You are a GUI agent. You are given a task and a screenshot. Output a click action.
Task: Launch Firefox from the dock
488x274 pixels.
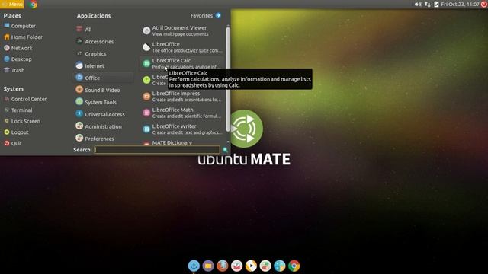pos(222,266)
